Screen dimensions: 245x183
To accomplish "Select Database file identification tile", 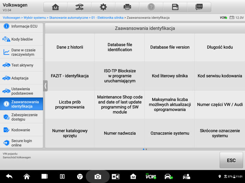I will tap(120, 47).
